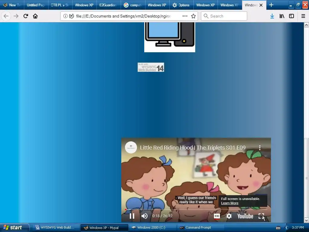
Task: Switch to the CT8.PL tab
Action: pos(60,5)
